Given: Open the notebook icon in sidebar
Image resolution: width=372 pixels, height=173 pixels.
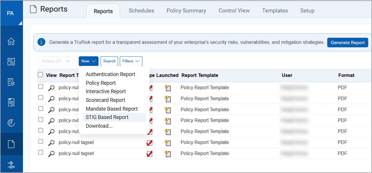Looking at the screenshot, I should pos(11,102).
